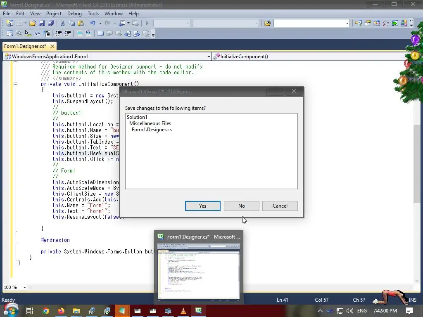The image size is (423, 317).
Task: Click the volume speaker tray icon
Action: 350,310
